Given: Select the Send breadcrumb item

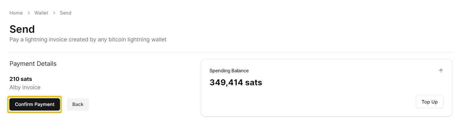Looking at the screenshot, I should [66, 13].
